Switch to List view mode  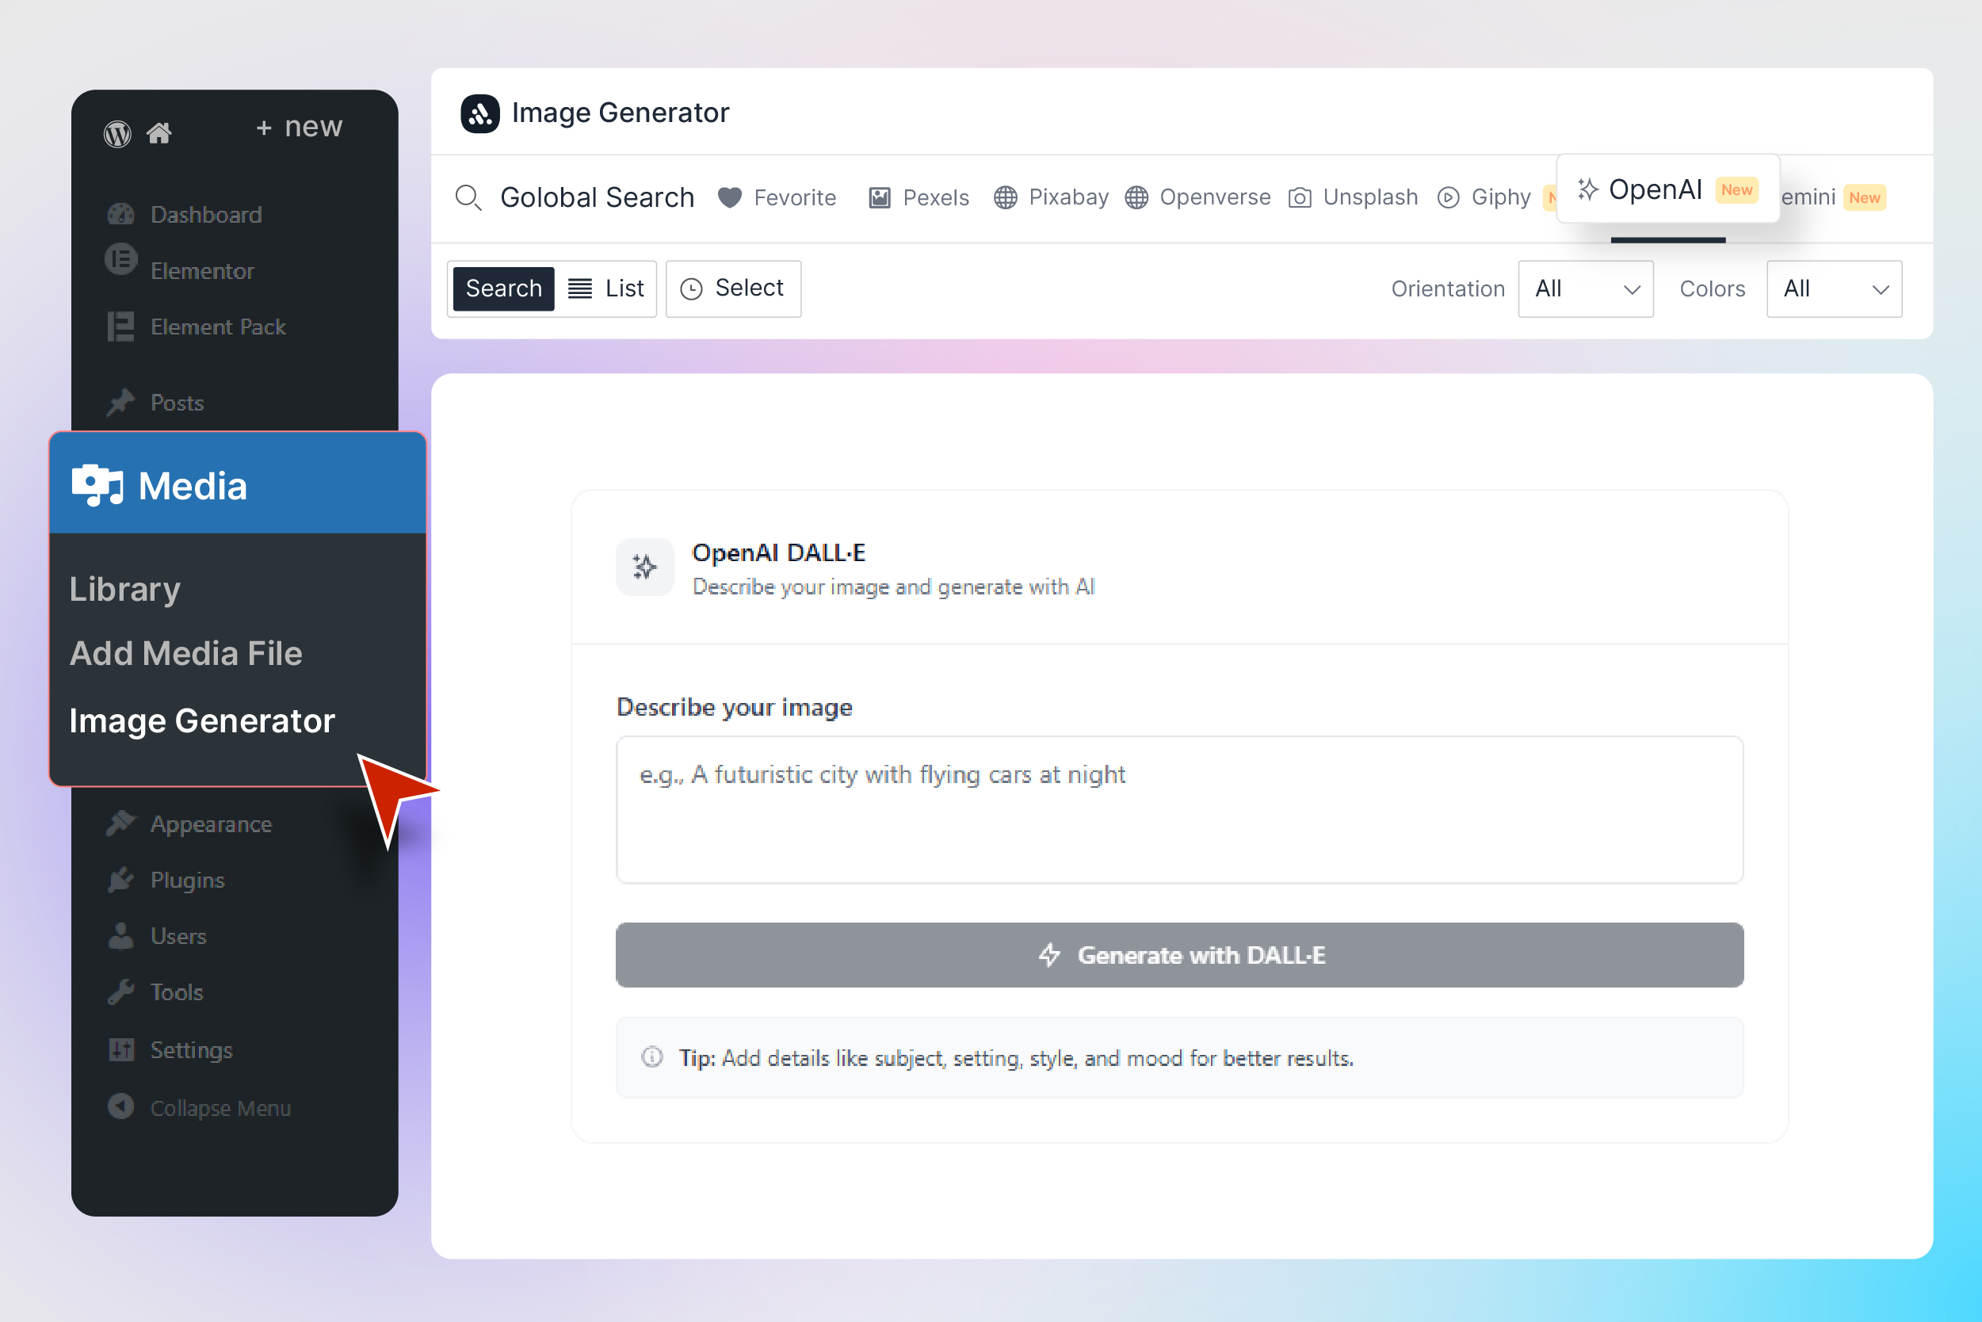(606, 288)
